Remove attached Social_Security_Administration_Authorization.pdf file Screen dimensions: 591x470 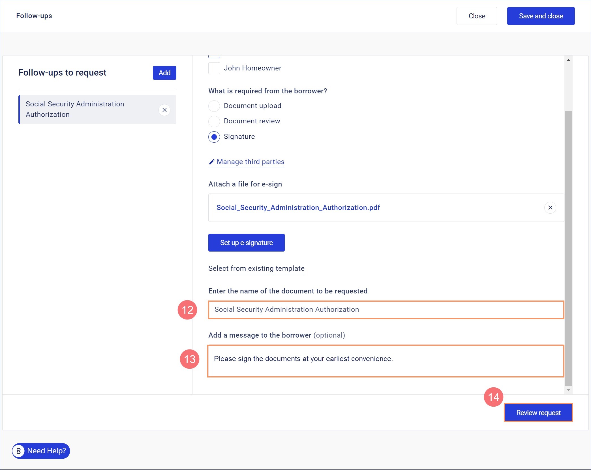[x=550, y=208]
